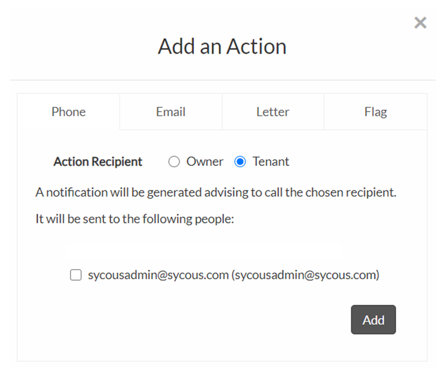Go to the Flag tab
436x370 pixels.
[x=375, y=112]
